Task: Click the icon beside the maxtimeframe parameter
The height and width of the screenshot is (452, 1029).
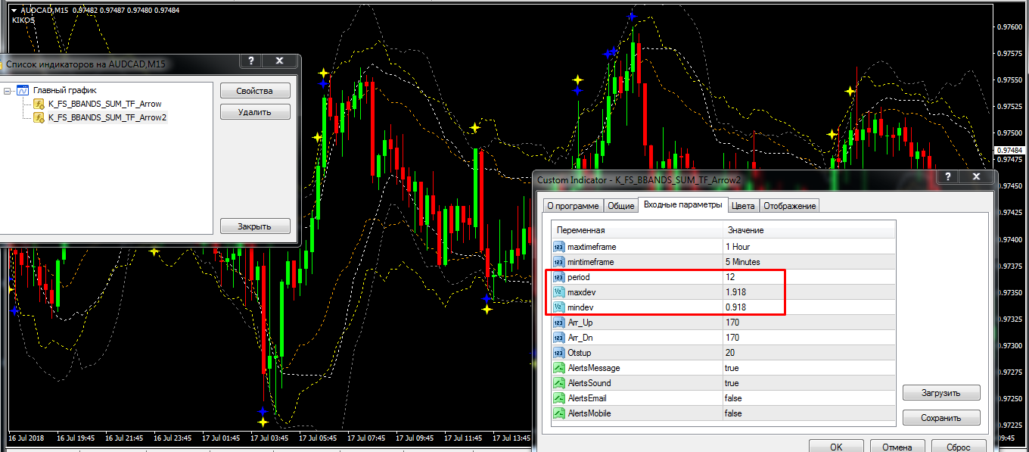Action: (x=559, y=247)
